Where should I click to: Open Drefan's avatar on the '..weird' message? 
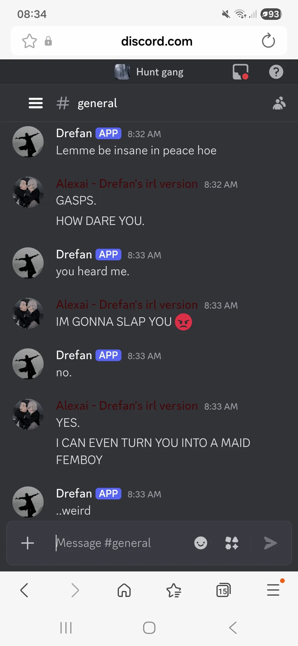pos(28,502)
